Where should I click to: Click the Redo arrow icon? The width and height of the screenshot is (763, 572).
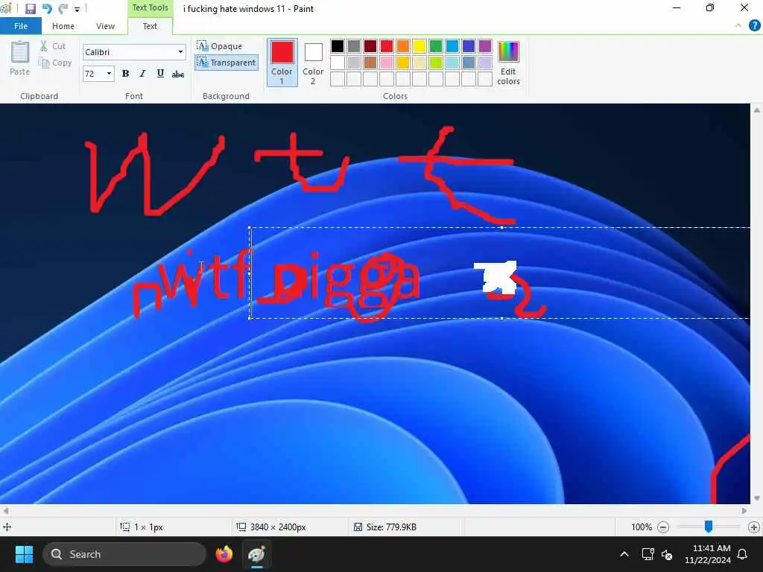(x=63, y=9)
